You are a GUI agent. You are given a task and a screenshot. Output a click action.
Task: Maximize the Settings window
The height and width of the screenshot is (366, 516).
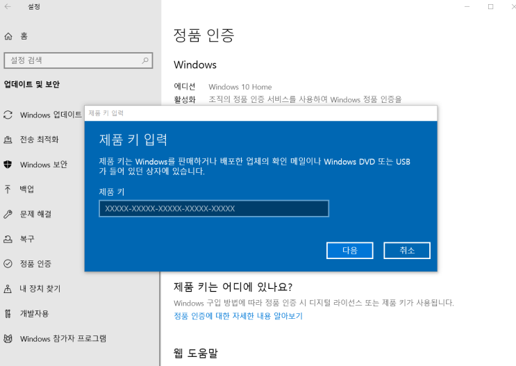tap(491, 6)
